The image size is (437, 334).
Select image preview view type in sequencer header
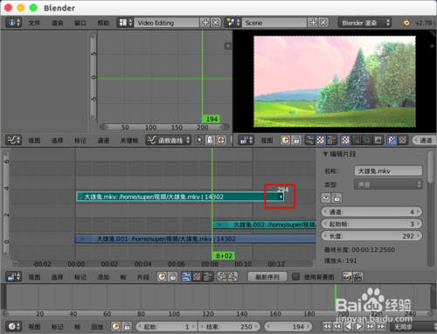(197, 276)
